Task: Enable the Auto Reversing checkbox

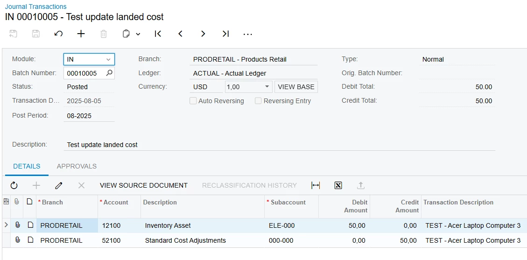Action: tap(193, 101)
